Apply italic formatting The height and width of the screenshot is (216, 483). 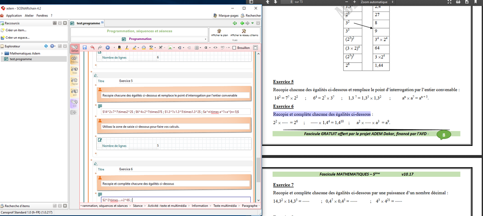pos(127,48)
